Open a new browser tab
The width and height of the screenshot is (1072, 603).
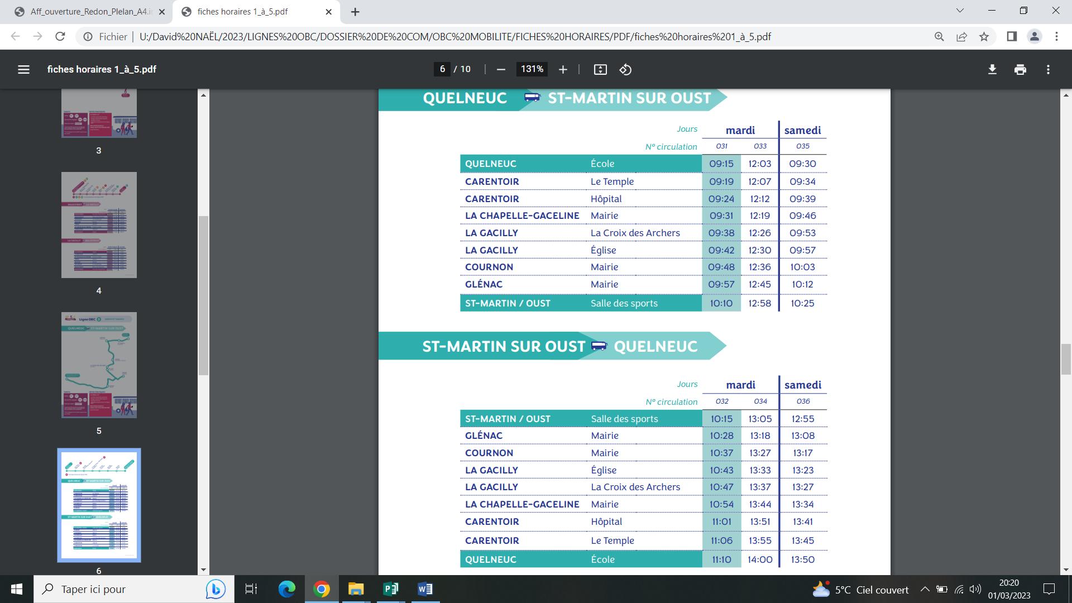[x=355, y=12]
